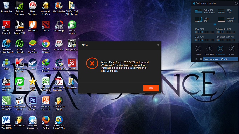Select the ASIO4ALL v2 Instruction PDF icon
Viewport: 239px width, 134px height.
click(x=59, y=85)
